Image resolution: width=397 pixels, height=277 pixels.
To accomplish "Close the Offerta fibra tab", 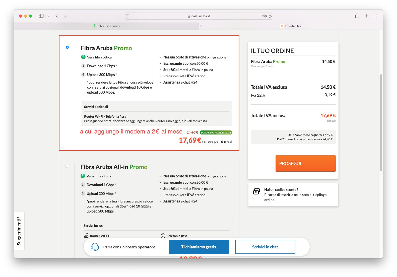I will (x=202, y=26).
